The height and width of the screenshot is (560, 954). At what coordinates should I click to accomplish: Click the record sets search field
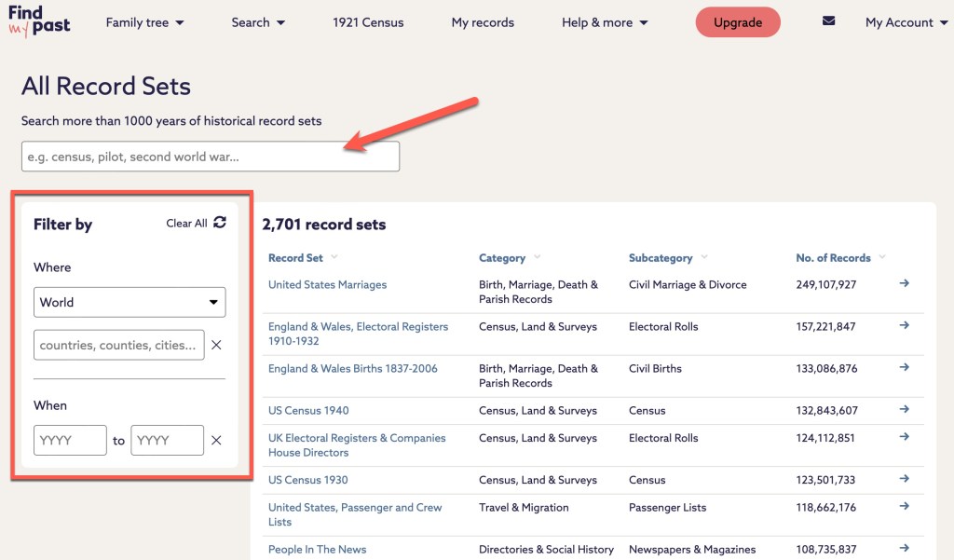211,157
